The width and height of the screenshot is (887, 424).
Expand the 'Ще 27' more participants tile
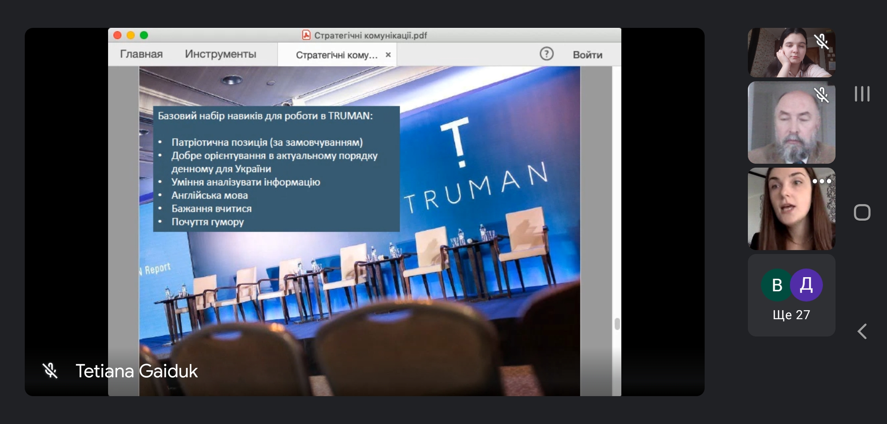tap(791, 314)
